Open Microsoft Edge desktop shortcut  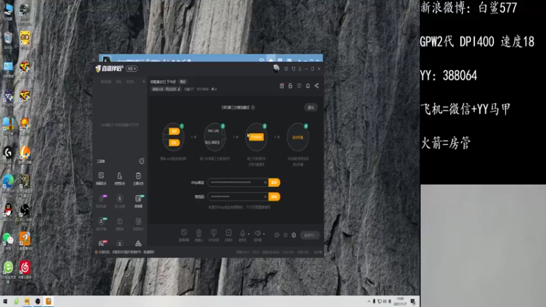8,184
